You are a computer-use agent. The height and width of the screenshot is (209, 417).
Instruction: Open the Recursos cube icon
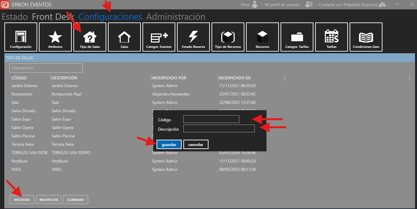pyautogui.click(x=262, y=37)
